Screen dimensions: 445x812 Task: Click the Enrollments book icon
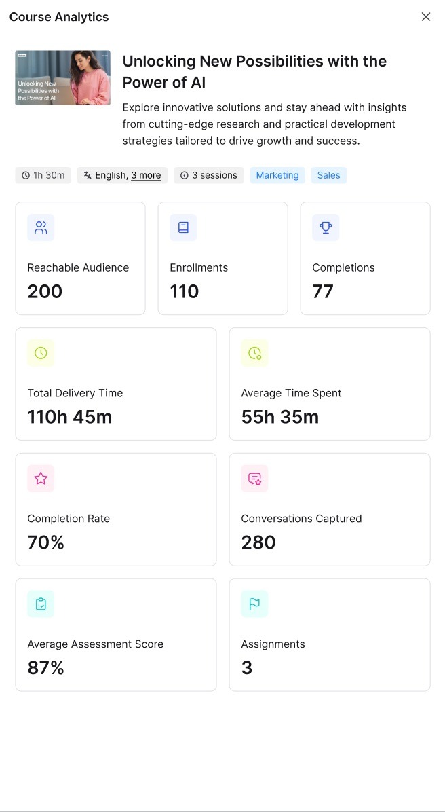pyautogui.click(x=183, y=227)
